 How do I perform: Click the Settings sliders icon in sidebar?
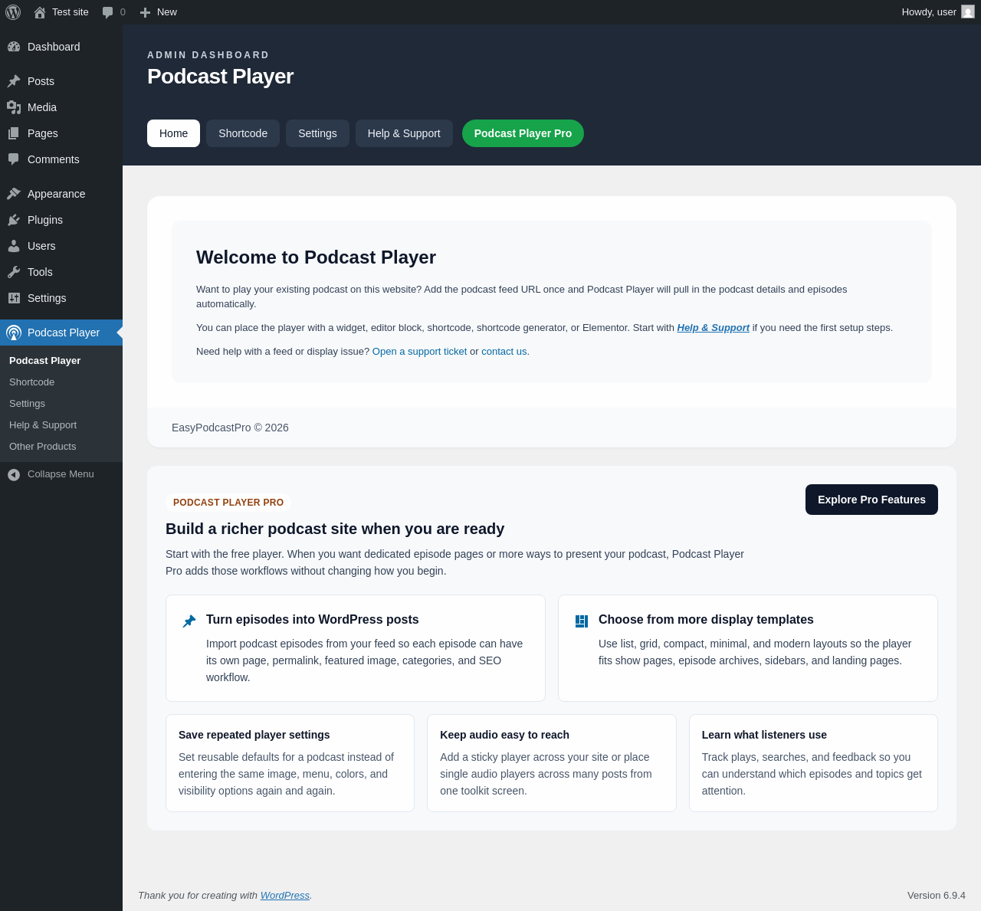click(x=14, y=298)
